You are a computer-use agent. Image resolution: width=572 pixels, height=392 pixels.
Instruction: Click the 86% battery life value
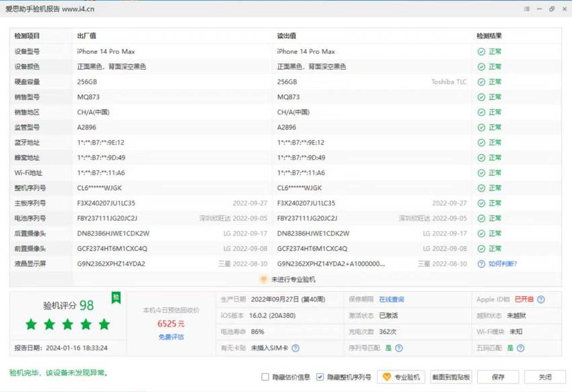click(x=258, y=332)
